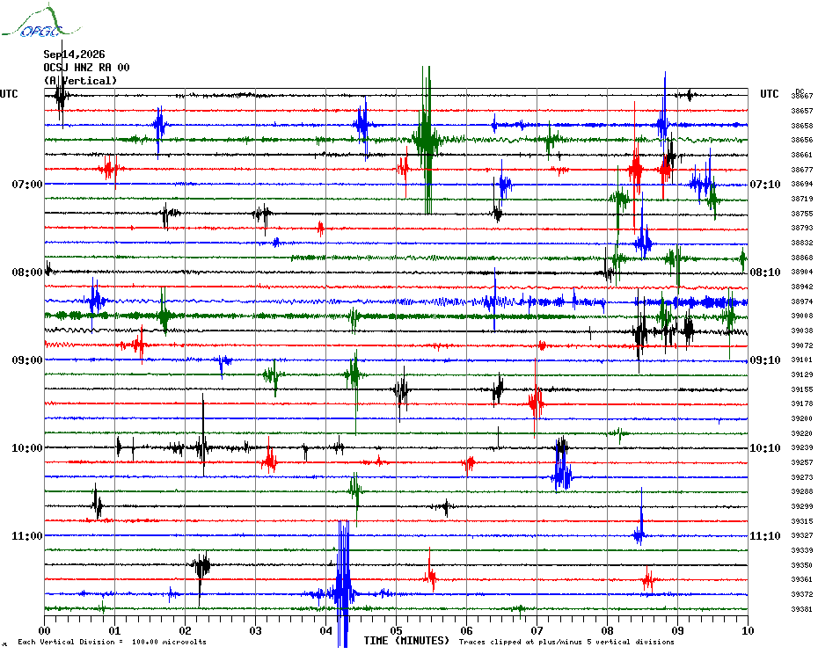
Task: Click the large clipped blue event near minute 04
Action: [343, 584]
